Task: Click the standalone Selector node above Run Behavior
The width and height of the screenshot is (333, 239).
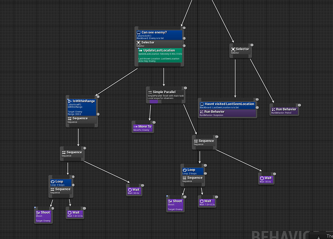Action: (x=240, y=51)
